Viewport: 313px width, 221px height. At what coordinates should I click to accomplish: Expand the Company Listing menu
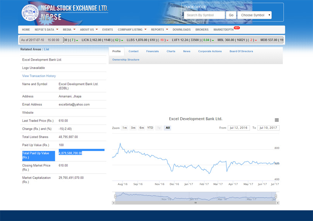click(x=132, y=30)
